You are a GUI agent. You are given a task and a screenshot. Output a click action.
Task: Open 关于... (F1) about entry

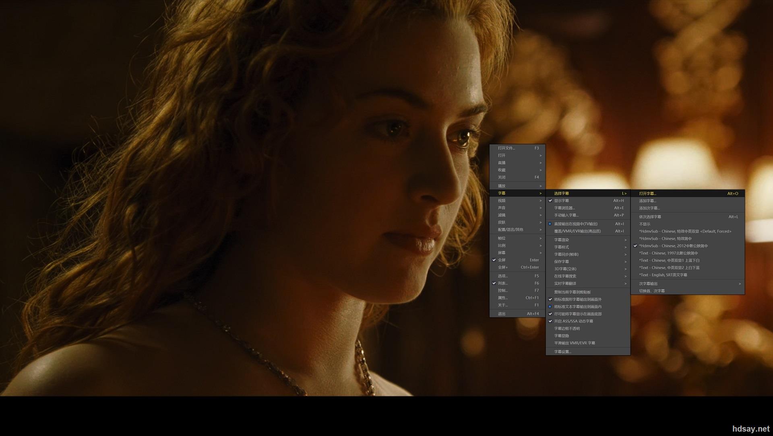click(x=517, y=305)
